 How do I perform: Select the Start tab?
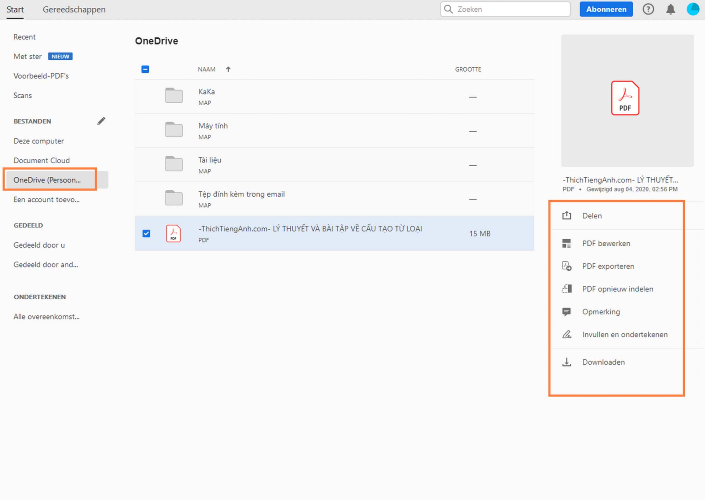coord(15,9)
